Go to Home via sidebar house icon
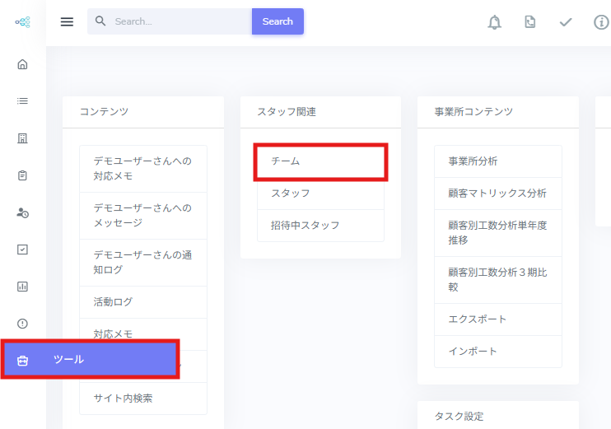 (23, 64)
